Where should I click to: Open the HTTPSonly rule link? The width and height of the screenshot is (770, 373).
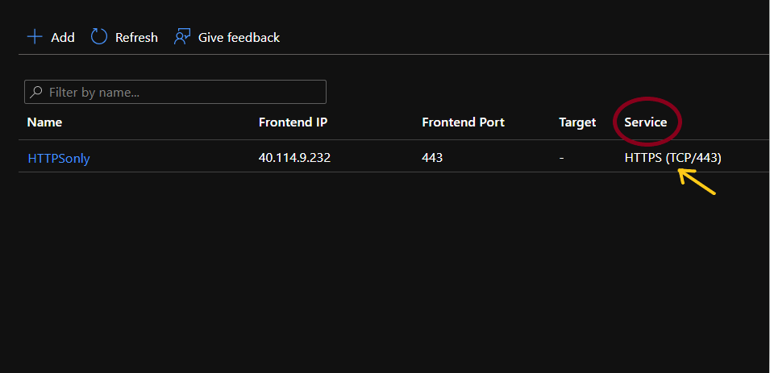click(59, 158)
